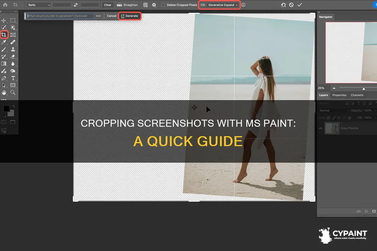
Task: Toggle Quick Mask mode
Action: (x=4, y=122)
